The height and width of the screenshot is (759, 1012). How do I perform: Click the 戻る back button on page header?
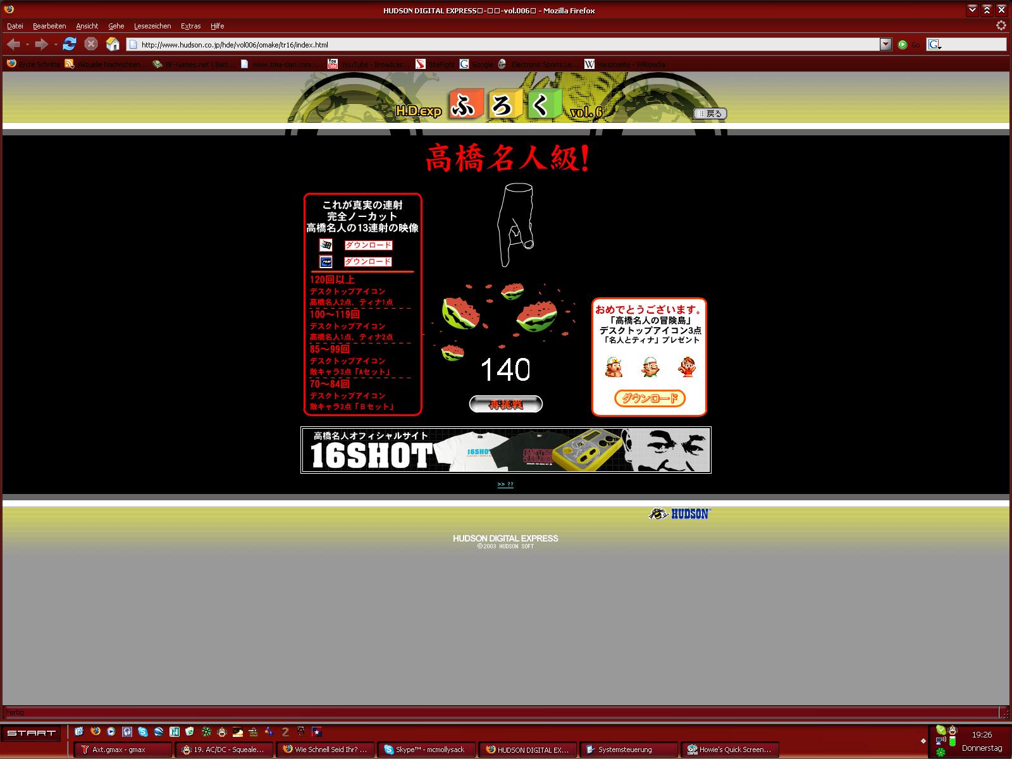click(710, 114)
